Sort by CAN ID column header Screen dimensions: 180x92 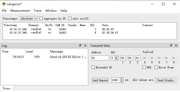pyautogui.click(x=61, y=25)
